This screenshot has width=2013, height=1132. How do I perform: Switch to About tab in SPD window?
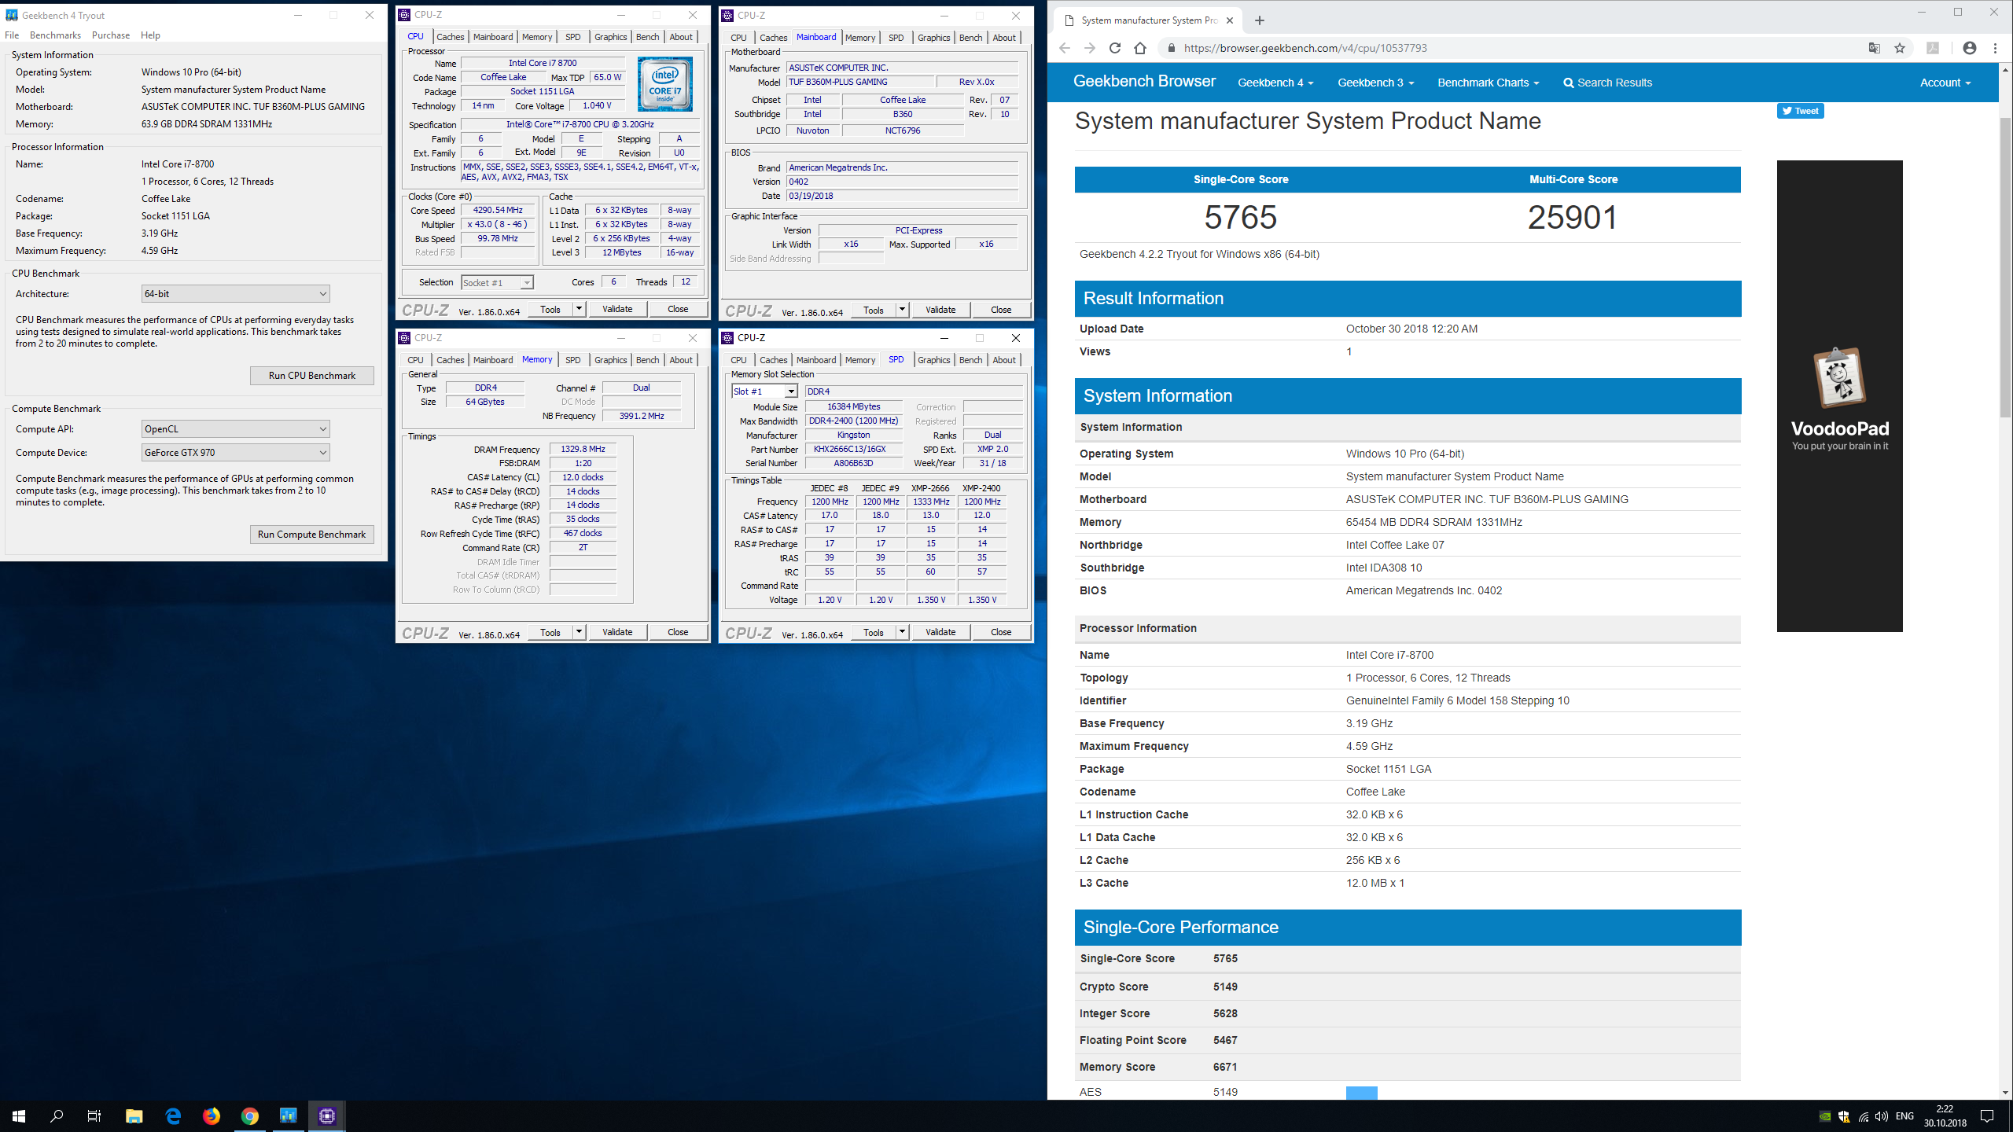(1003, 360)
